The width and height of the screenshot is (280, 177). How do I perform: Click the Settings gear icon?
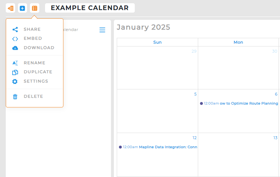point(15,81)
